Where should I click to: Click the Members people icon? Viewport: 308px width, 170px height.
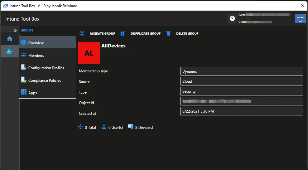(24, 55)
